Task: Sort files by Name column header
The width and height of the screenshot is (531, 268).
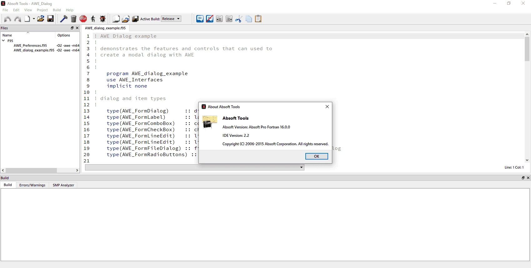Action: tap(28, 35)
